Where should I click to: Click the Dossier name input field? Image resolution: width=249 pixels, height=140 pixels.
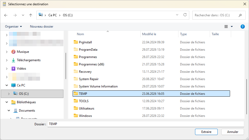tap(146, 124)
